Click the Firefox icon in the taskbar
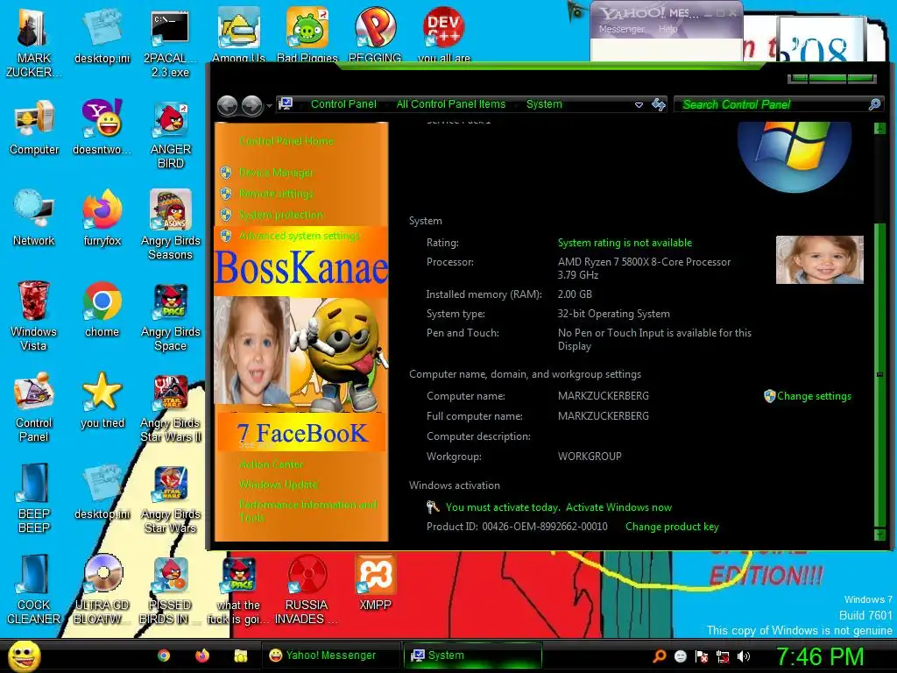The image size is (897, 673). [202, 655]
